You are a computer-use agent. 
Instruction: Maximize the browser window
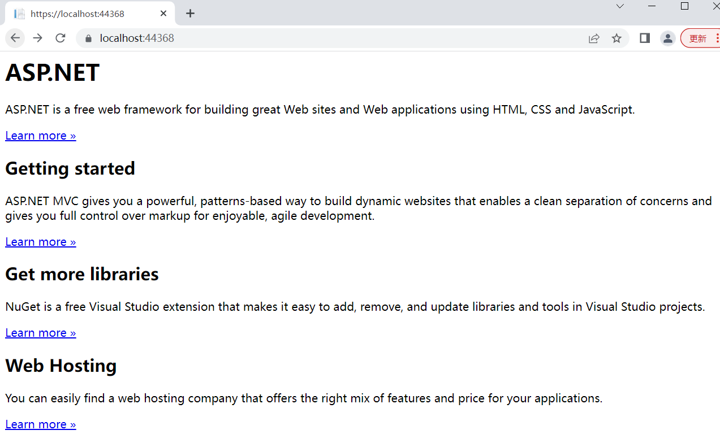pyautogui.click(x=684, y=6)
